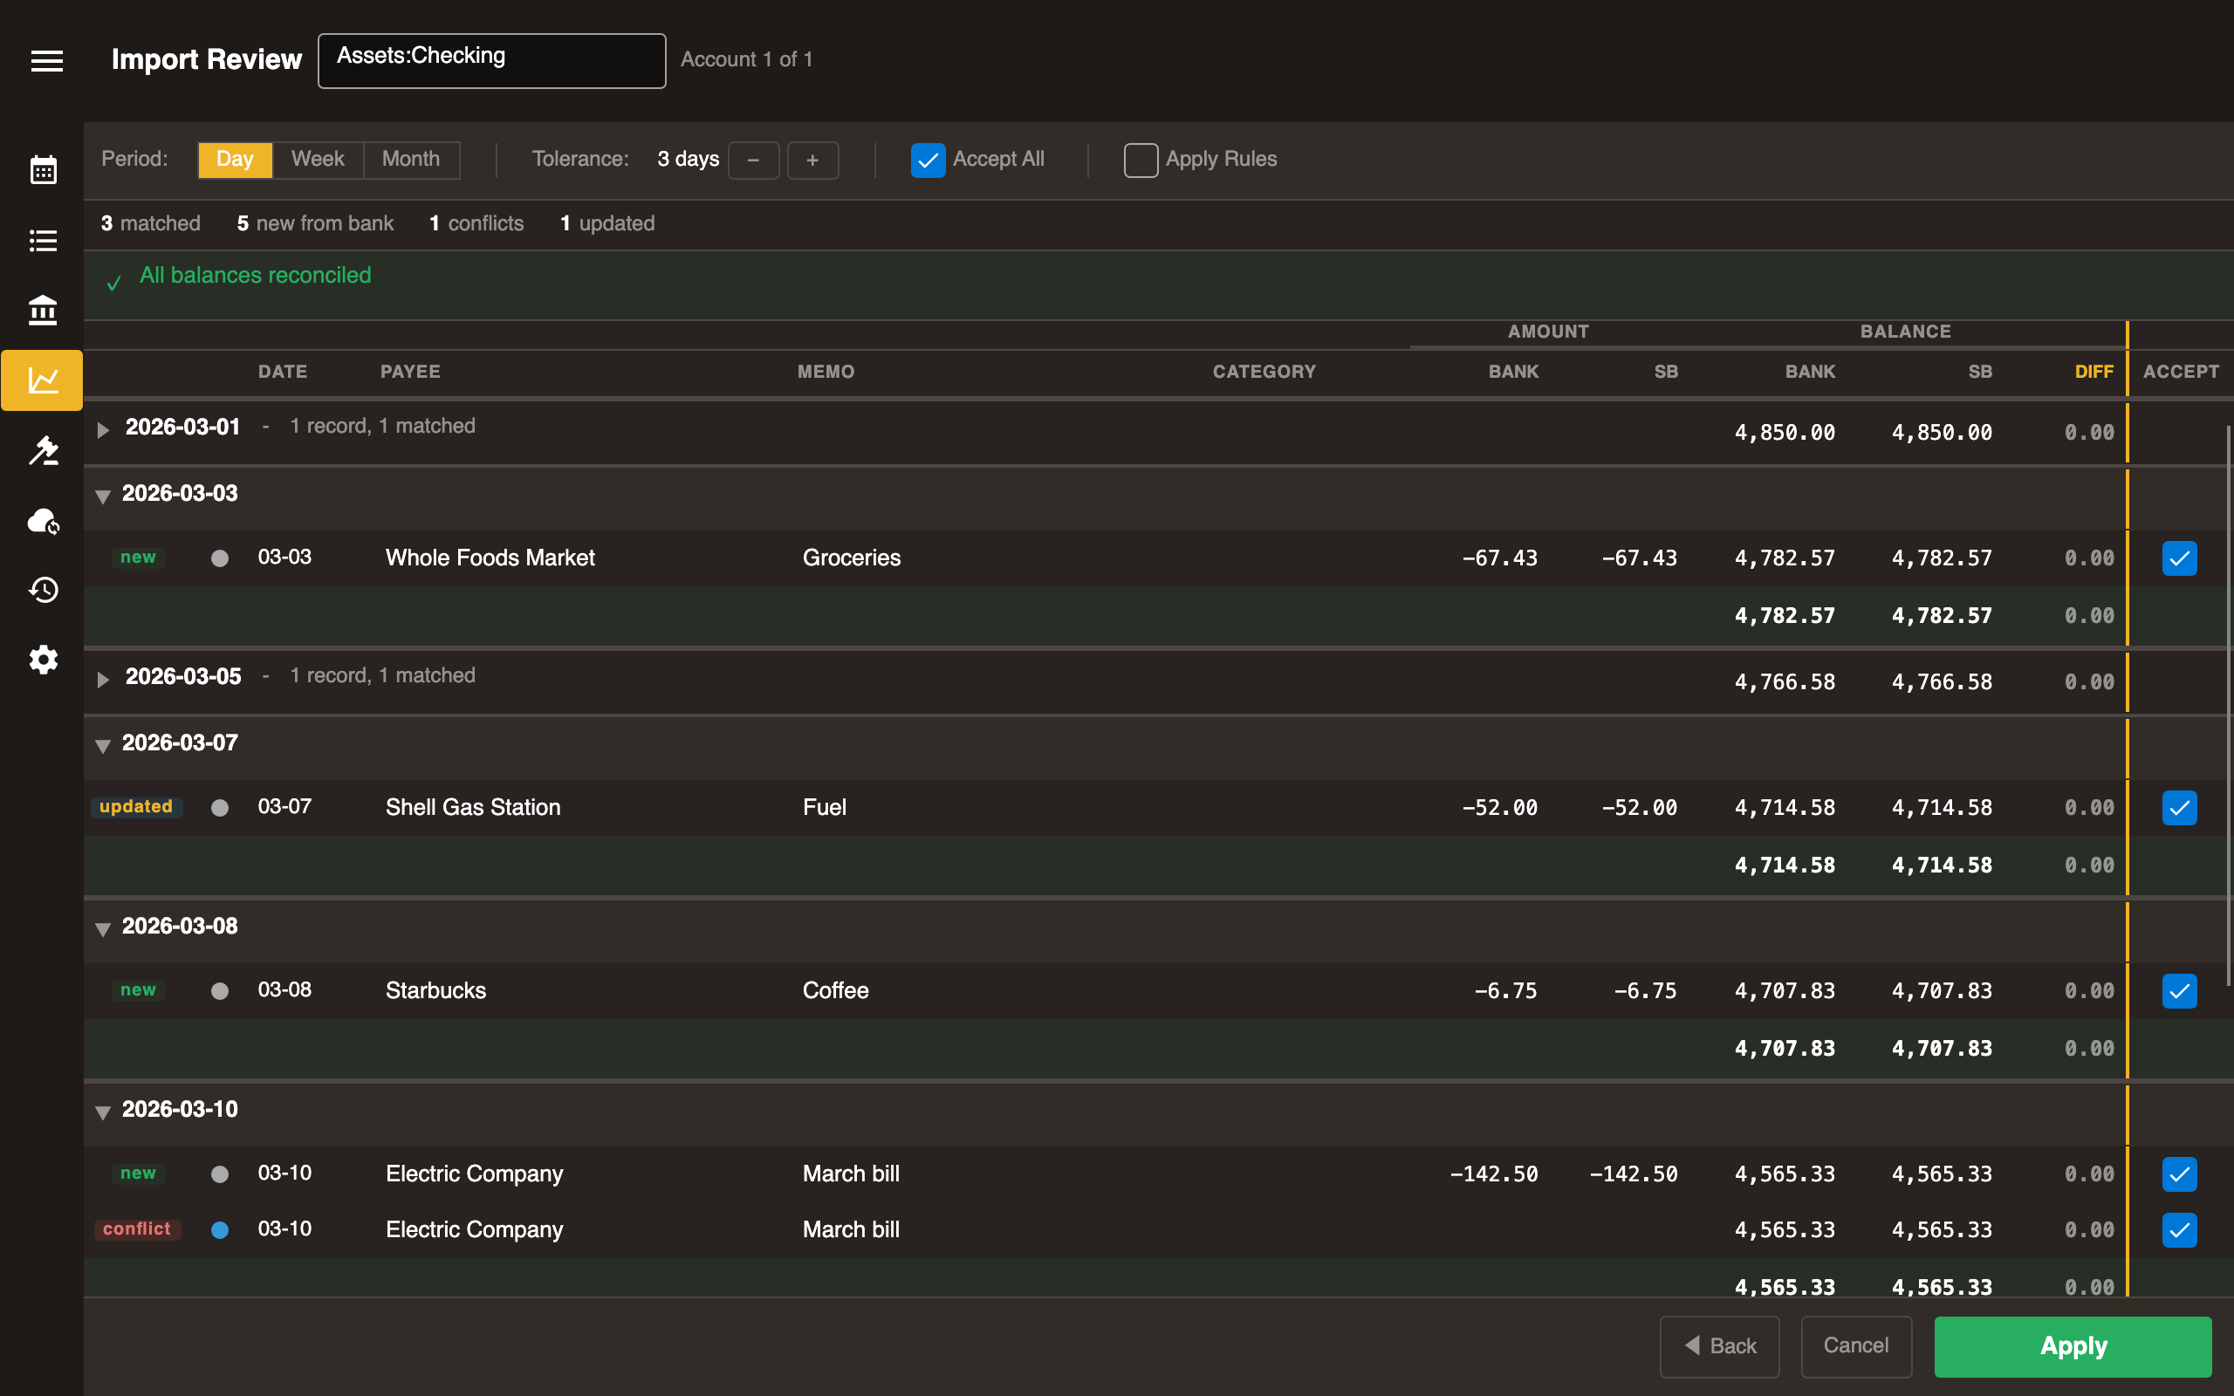This screenshot has height=1396, width=2234.
Task: Click status dot on Starbucks row
Action: click(x=220, y=990)
